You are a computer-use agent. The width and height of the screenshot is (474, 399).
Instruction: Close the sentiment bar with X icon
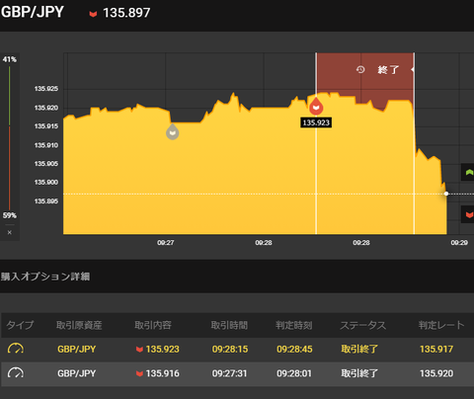[10, 232]
